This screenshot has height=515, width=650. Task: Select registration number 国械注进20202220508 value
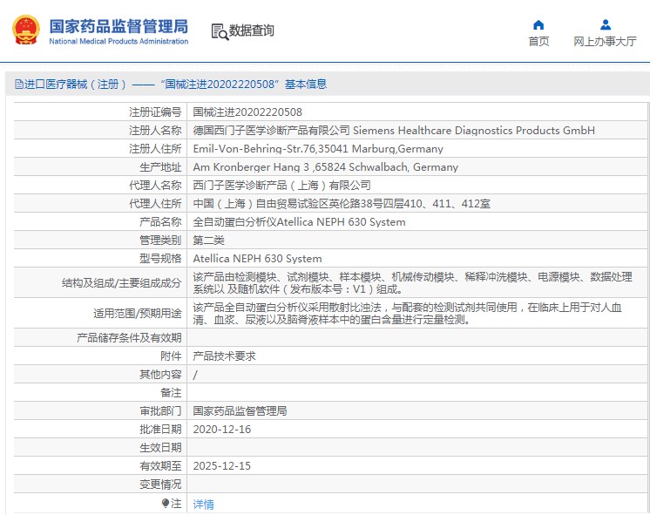247,112
